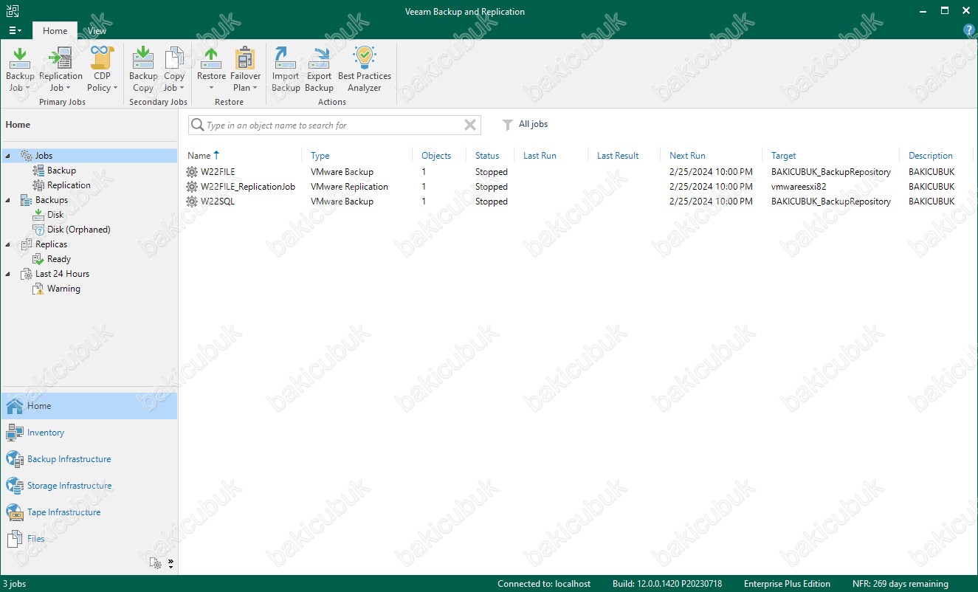Click the vmwareesxi82 target cell
The image size is (978, 592).
799,187
